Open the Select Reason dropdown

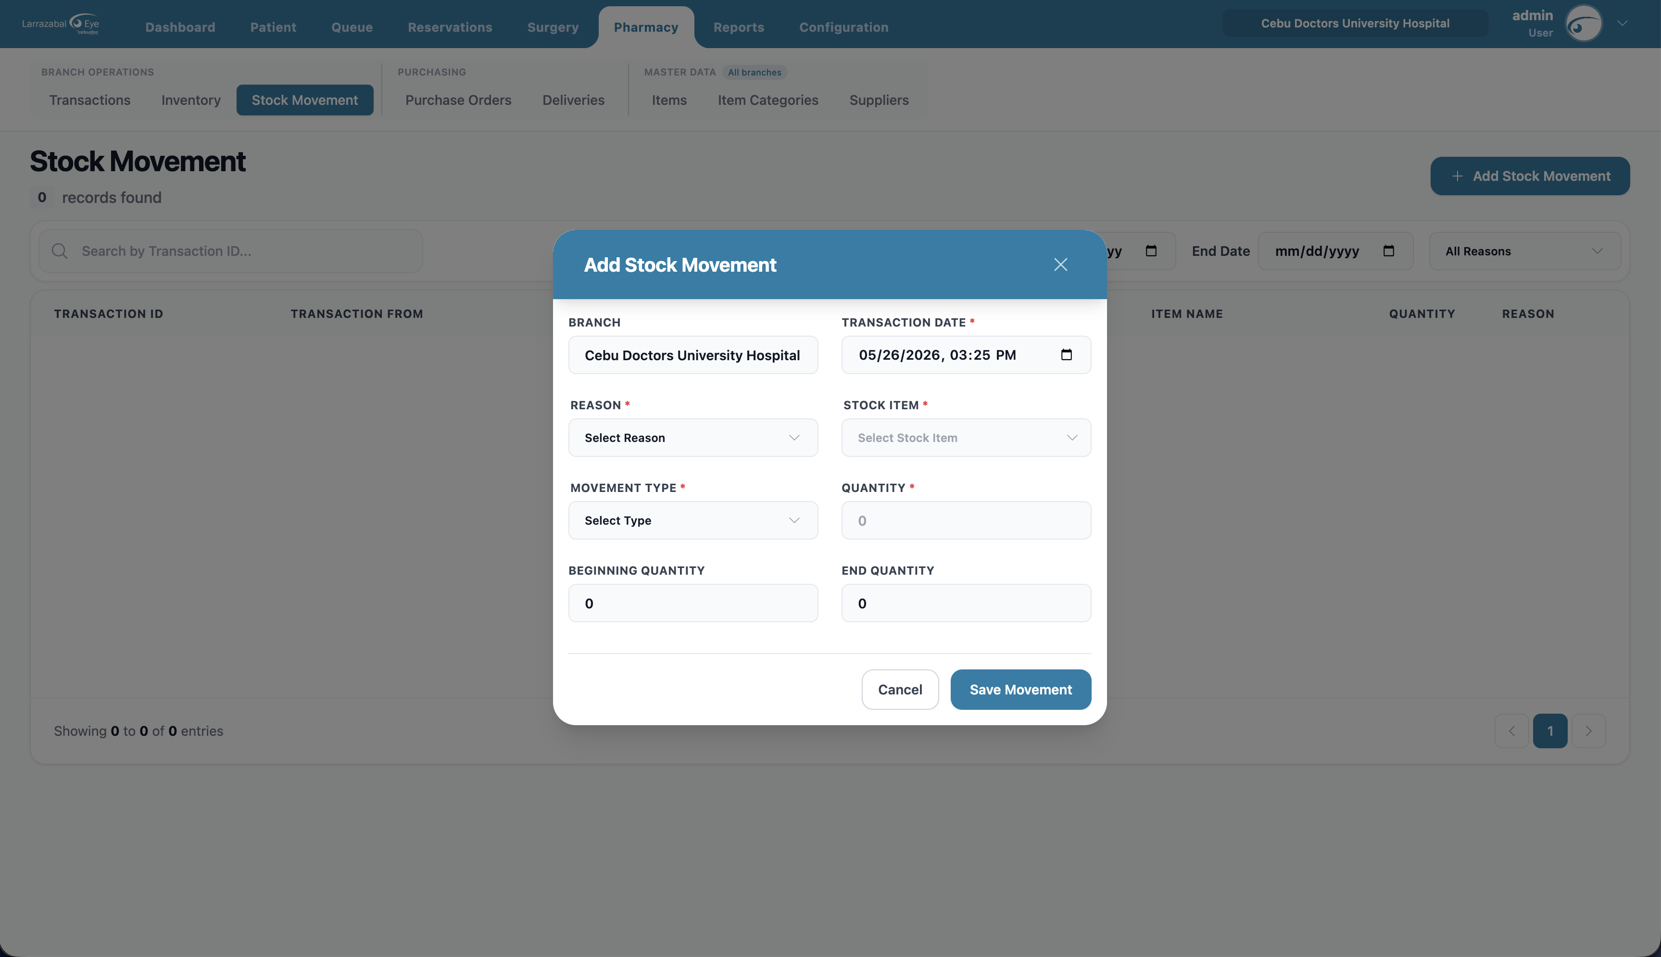[x=693, y=438]
